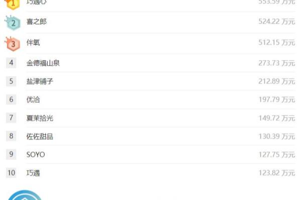This screenshot has height=200, width=301.
Task: Select the 金德福山泉 brand name
Action: pyautogui.click(x=43, y=63)
